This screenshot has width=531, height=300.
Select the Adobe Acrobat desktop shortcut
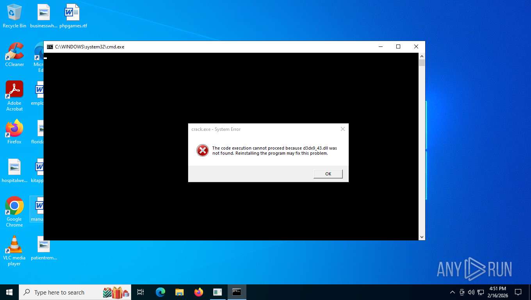[14, 96]
